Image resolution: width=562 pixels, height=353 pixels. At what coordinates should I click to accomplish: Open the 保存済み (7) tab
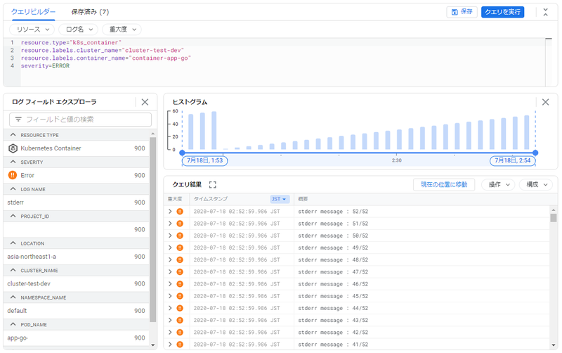(x=90, y=12)
